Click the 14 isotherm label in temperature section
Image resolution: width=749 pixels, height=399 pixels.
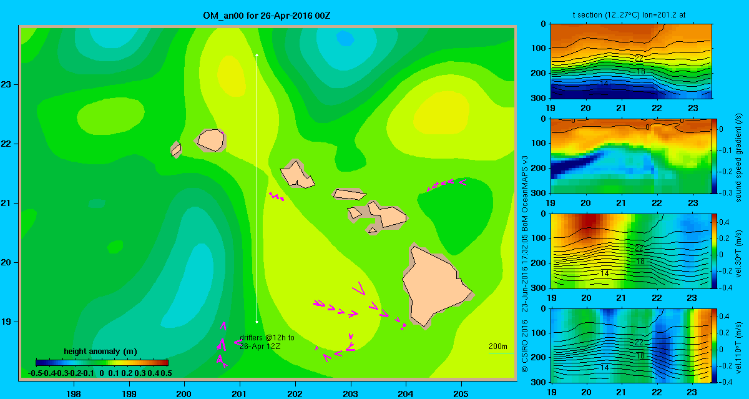click(x=604, y=83)
